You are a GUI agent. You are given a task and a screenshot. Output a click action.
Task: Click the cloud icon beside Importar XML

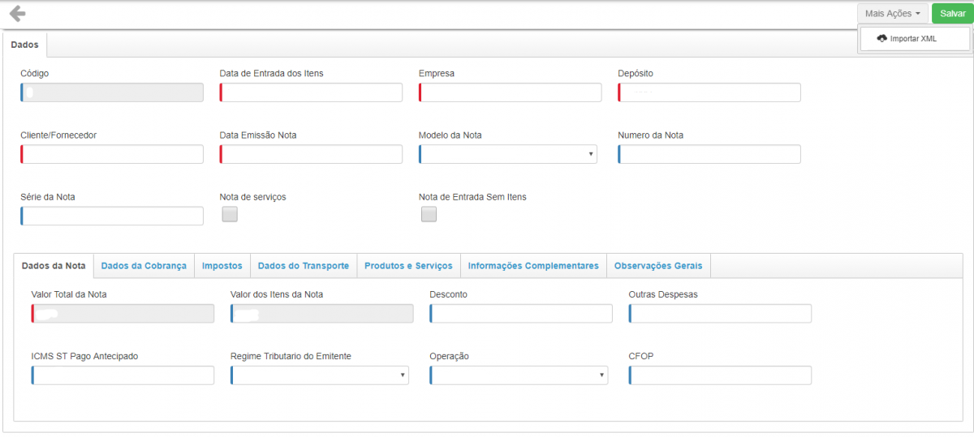pyautogui.click(x=881, y=39)
